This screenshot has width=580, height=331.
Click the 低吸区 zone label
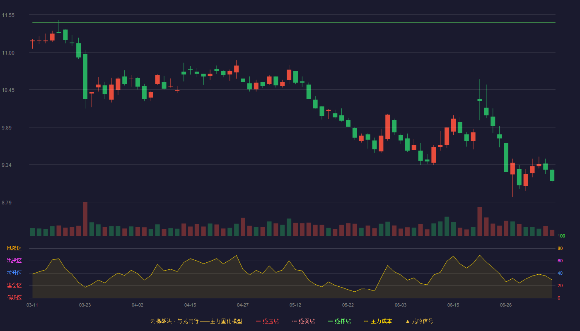click(14, 297)
